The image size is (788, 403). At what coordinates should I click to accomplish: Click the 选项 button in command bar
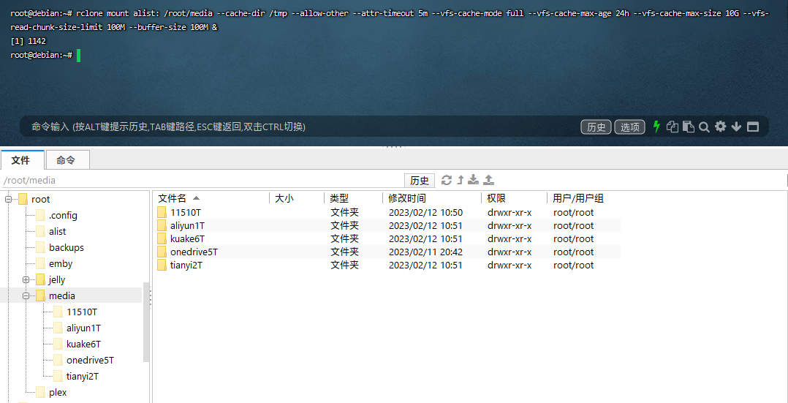click(629, 127)
